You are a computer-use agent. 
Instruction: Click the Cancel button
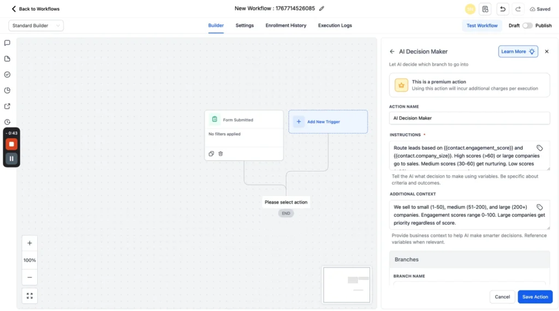(x=502, y=297)
